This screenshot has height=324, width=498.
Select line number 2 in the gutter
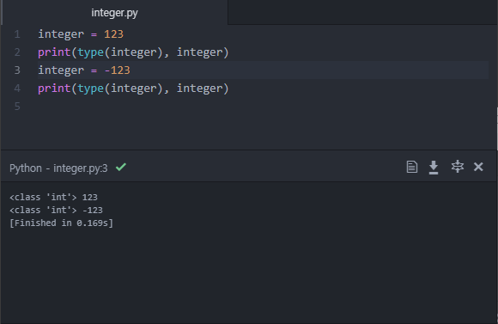click(17, 52)
